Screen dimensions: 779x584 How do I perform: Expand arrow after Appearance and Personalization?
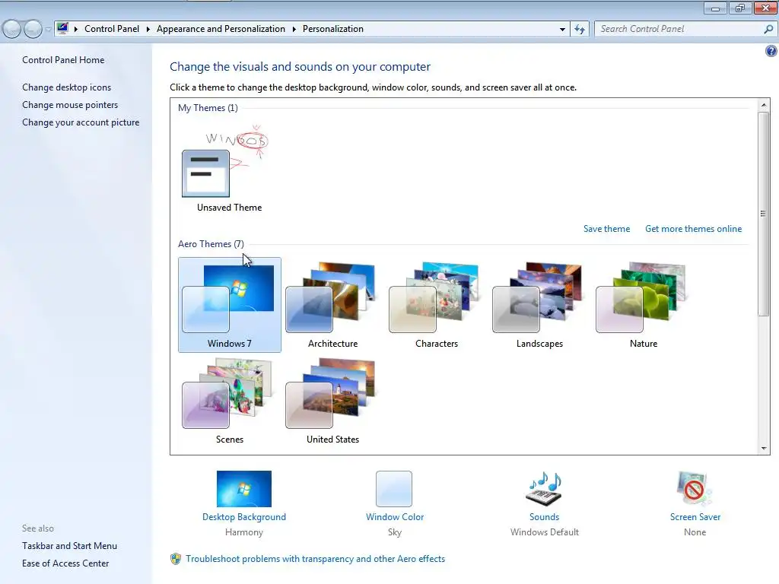point(294,30)
